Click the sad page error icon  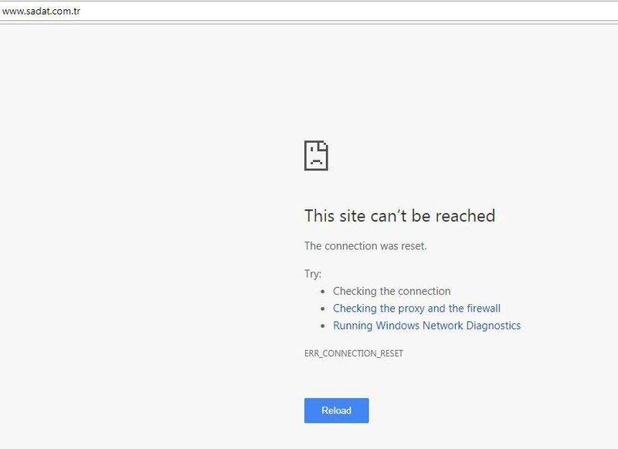click(x=316, y=155)
